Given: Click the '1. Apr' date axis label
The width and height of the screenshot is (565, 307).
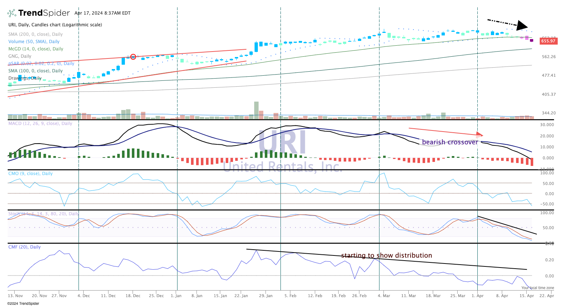Looking at the screenshot, I should click(x=477, y=296).
